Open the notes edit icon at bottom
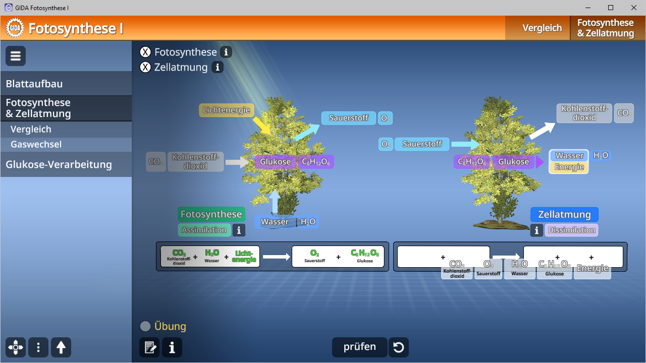The image size is (646, 363). coord(149,347)
